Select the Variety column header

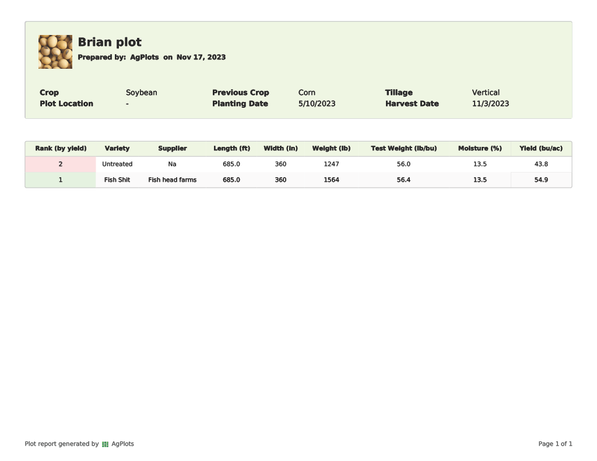click(x=117, y=149)
